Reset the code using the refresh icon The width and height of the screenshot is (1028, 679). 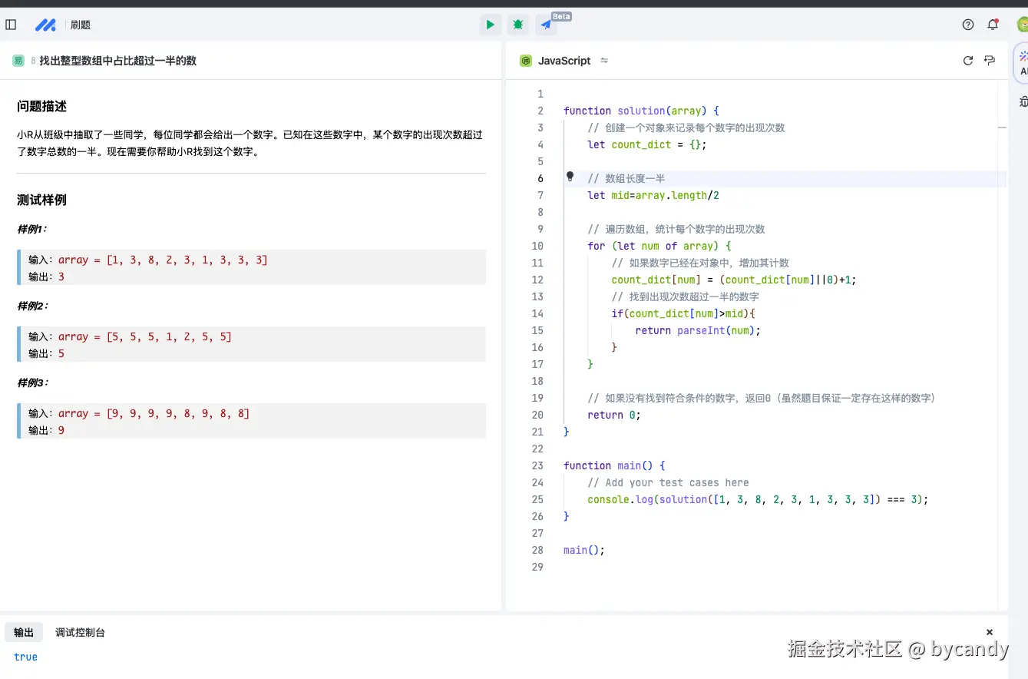[x=968, y=60]
